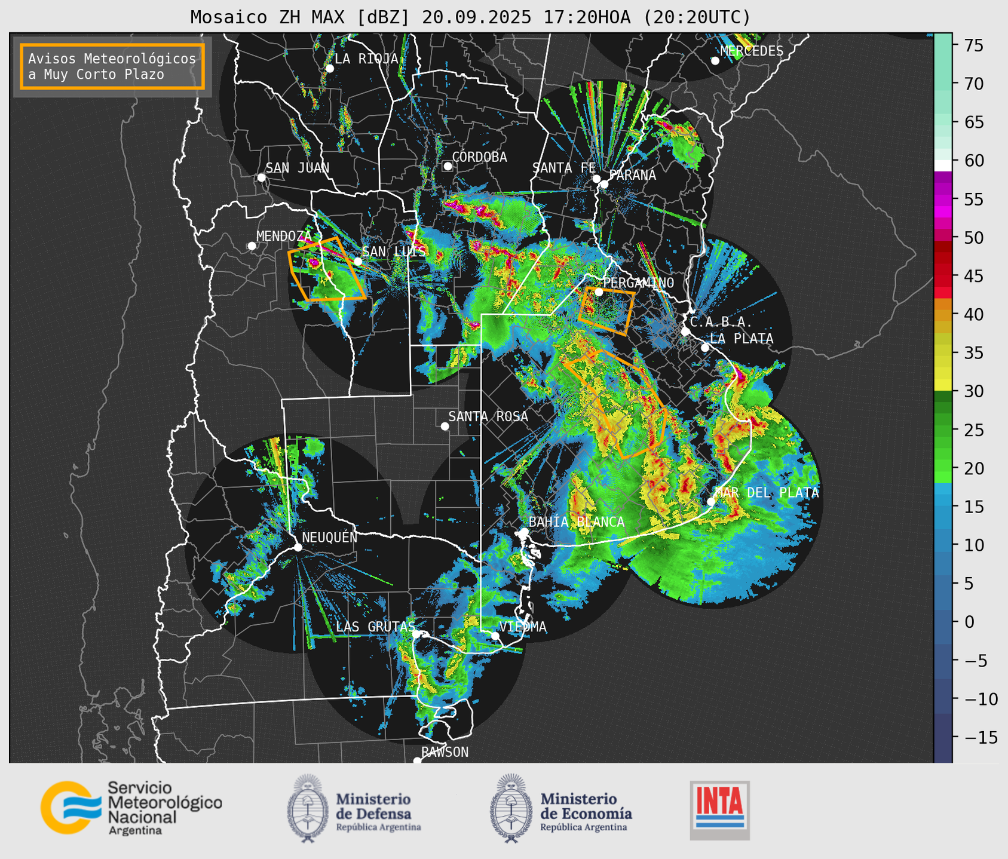Select the NEUQUÉN city label
Image resolution: width=1008 pixels, height=859 pixels.
(x=329, y=537)
